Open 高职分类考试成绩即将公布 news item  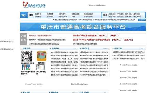(94, 72)
